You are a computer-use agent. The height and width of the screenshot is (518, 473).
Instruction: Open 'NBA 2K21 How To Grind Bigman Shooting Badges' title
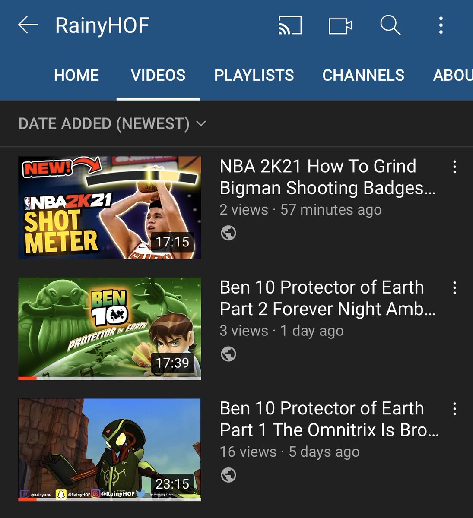[x=327, y=177]
